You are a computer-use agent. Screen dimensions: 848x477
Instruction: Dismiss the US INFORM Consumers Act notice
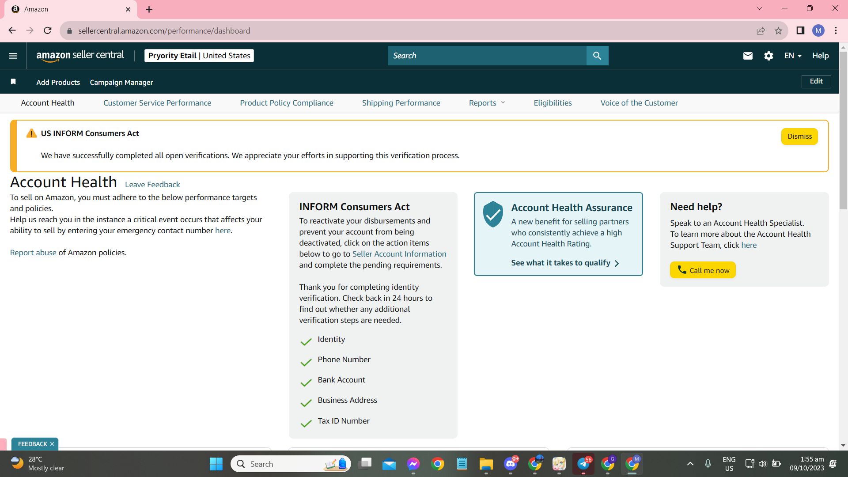799,136
